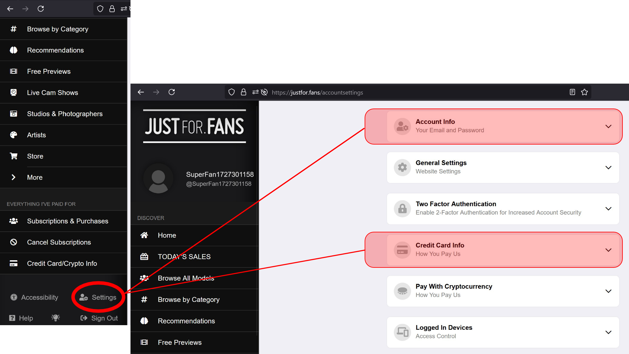
Task: Expand the Logged In Devices section
Action: (608, 332)
